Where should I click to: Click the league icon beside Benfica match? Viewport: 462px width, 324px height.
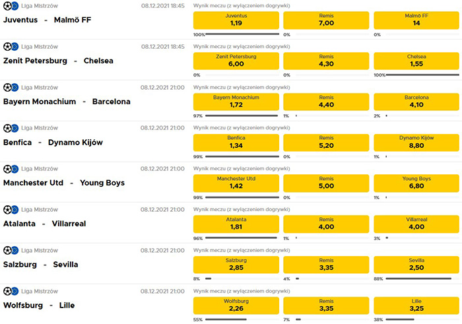click(x=10, y=128)
